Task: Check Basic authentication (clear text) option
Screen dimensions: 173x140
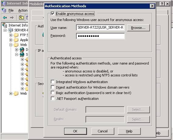Action: pos(53,93)
